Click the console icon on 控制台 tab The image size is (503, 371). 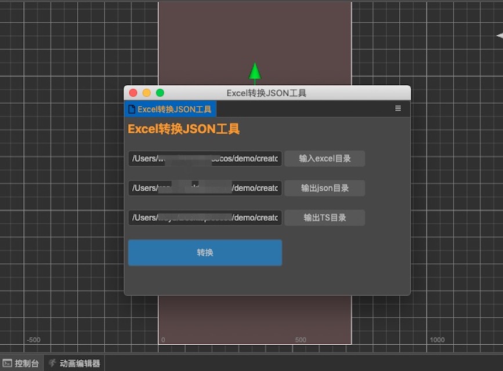pyautogui.click(x=8, y=363)
